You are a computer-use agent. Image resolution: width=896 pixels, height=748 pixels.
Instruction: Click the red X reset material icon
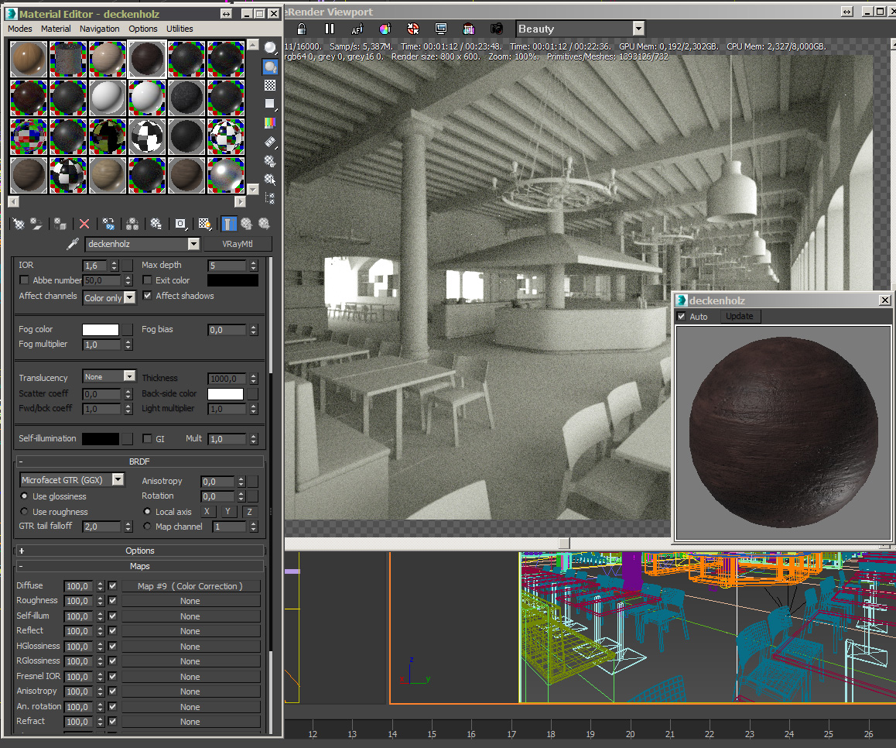(84, 224)
